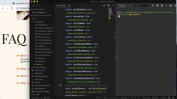
Task: Click the empty line 12 in the editor
Action: coord(87,85)
